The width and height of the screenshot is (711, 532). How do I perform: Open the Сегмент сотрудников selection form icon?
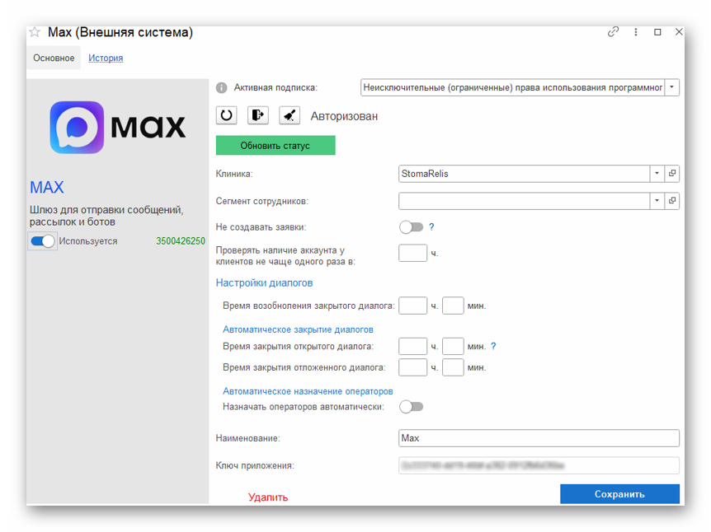(x=672, y=201)
